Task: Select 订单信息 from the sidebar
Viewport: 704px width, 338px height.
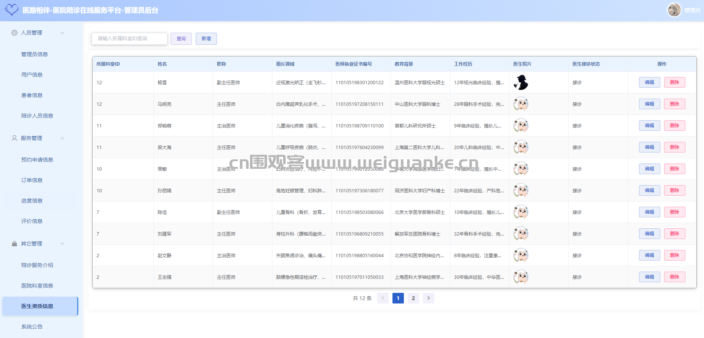Action: (x=32, y=180)
